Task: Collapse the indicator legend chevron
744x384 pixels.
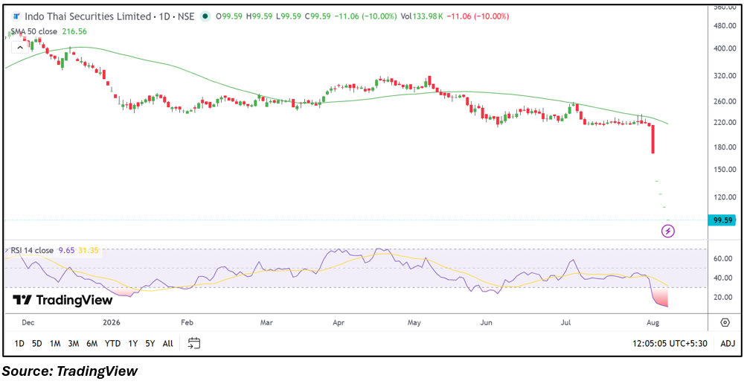Action: tap(20, 48)
